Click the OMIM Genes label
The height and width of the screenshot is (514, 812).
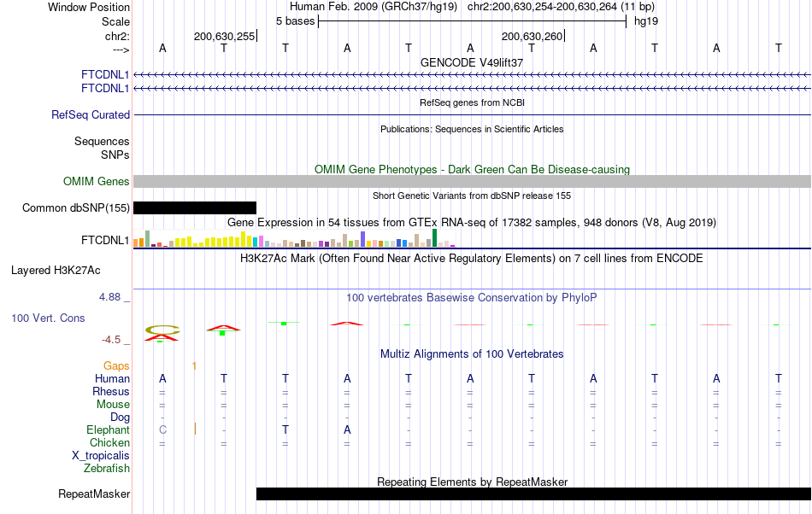(x=96, y=182)
